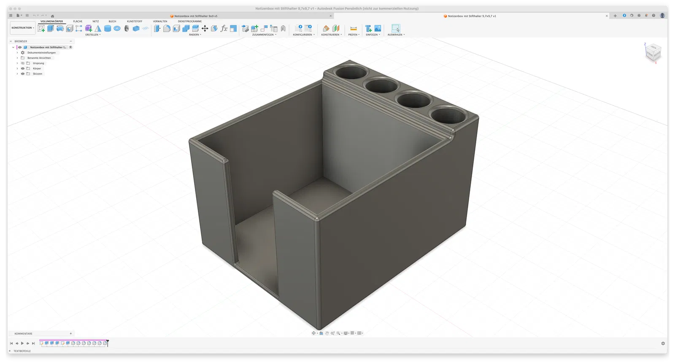Open the Prüfen dropdown menu
675x363 pixels.
click(x=354, y=35)
